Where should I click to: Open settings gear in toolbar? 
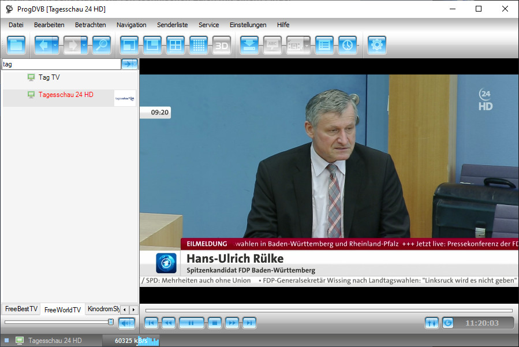tap(377, 46)
